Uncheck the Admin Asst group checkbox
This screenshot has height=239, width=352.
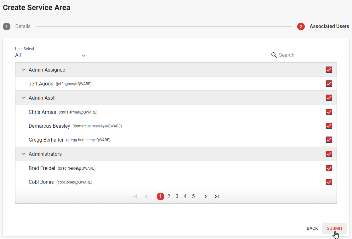coord(329,98)
